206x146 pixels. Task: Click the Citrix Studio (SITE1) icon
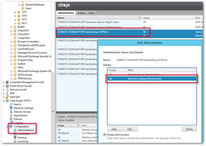pos(7,101)
